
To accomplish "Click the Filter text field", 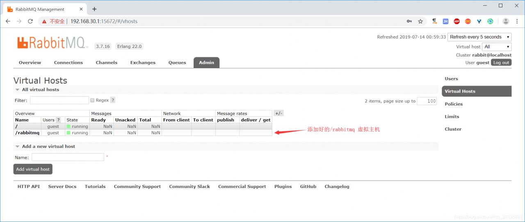I will 59,100.
